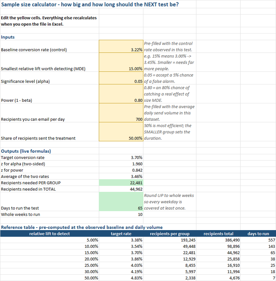
Task: Select the 386,490 recipients total cell
Action: 218,240
